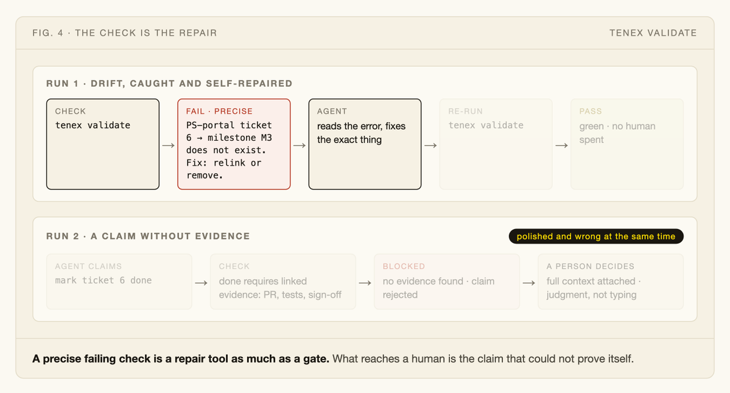Click "full context attached · judgment, not typing"

coord(594,288)
